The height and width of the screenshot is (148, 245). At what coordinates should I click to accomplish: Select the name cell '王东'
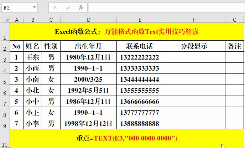(32, 57)
